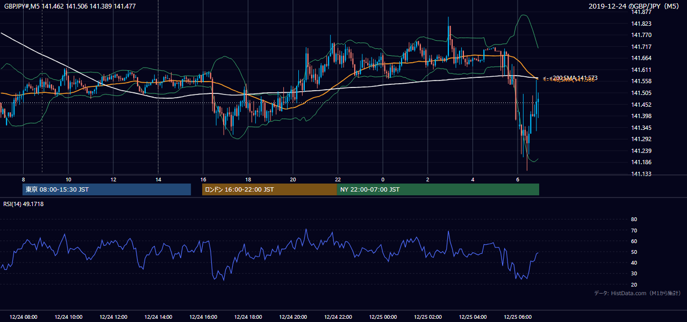Click RSI scale level 50
This screenshot has height=322, width=687.
pos(634,252)
